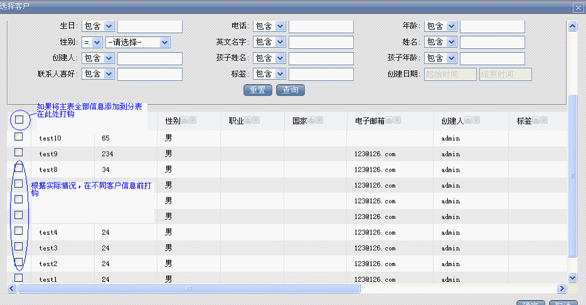Open the 性别 请选择 dropdown
The image size is (586, 305).
pyautogui.click(x=164, y=42)
